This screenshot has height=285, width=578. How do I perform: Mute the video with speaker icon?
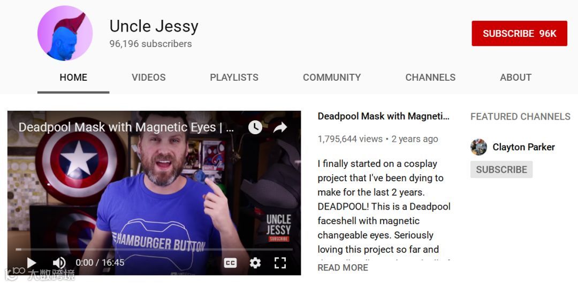[x=59, y=263]
